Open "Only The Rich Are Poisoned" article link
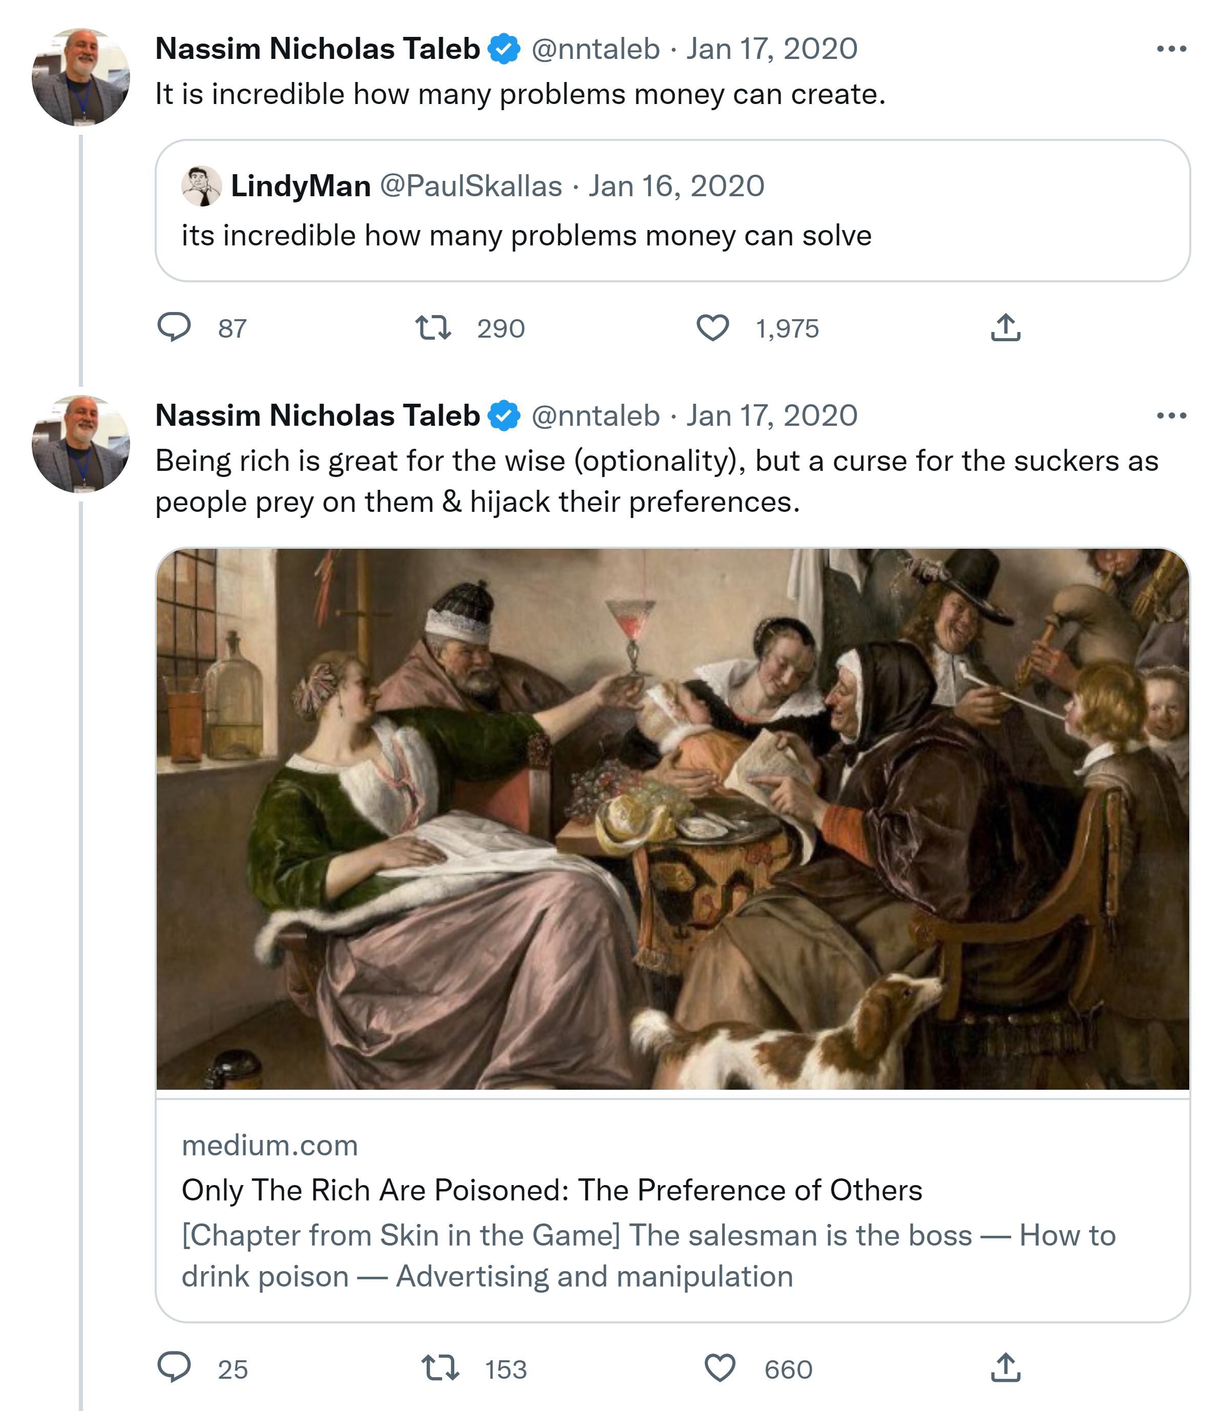The image size is (1220, 1411). click(552, 1190)
